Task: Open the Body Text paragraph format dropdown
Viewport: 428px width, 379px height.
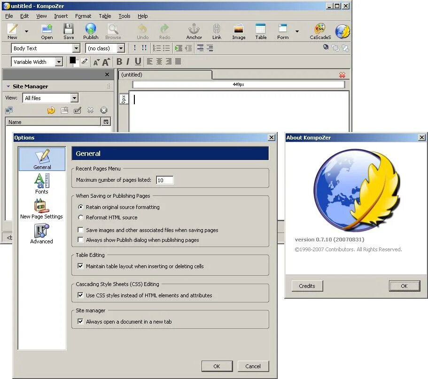Action: [77, 48]
